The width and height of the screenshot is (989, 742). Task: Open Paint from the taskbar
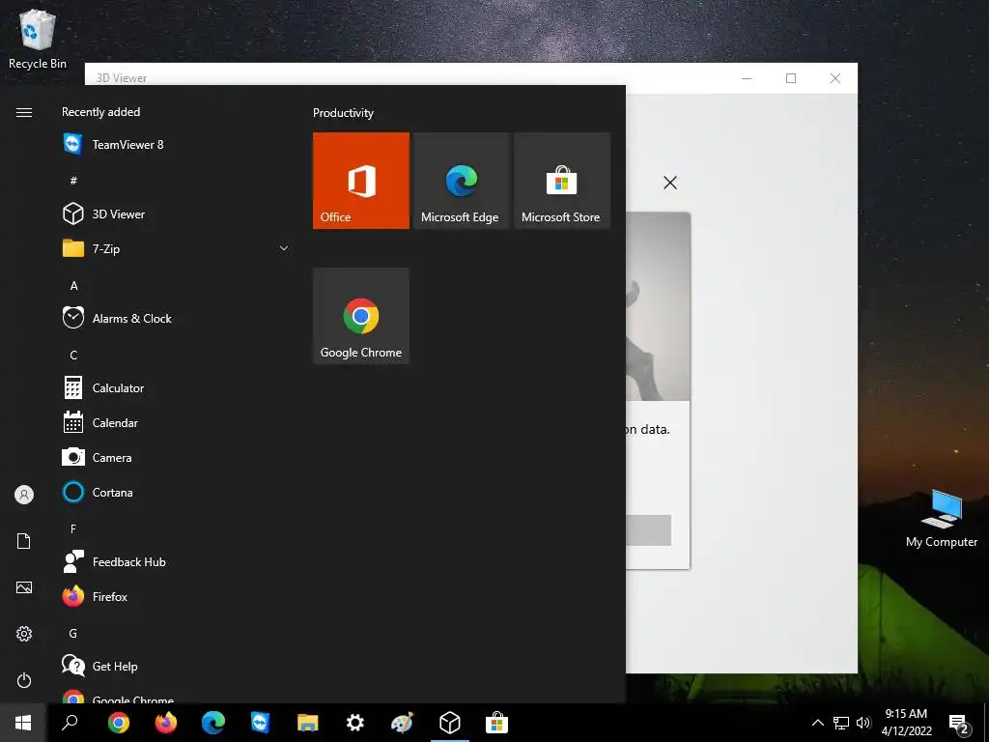403,723
